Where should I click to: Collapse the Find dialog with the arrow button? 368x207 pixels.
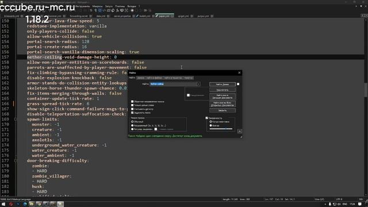pos(240,131)
